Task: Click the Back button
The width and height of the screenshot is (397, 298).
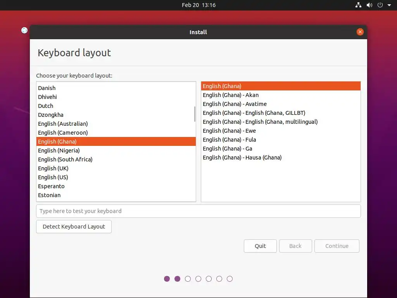Action: click(295, 246)
